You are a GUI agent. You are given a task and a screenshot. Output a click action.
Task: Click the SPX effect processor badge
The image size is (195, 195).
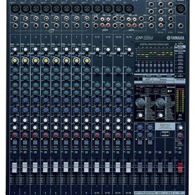click(165, 126)
